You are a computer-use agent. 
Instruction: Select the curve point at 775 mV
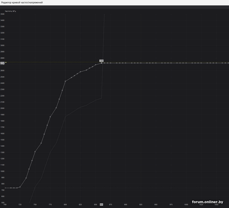click(50, 117)
